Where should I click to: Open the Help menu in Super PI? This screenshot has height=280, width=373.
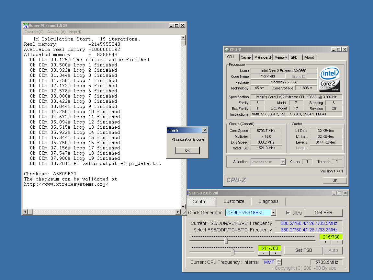point(75,32)
